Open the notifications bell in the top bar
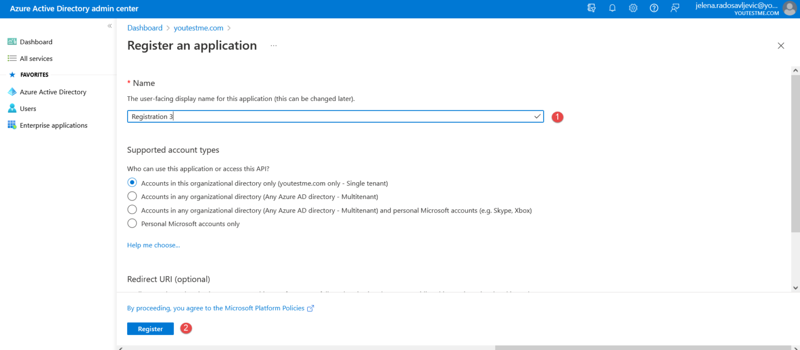The height and width of the screenshot is (350, 800). pyautogui.click(x=612, y=8)
